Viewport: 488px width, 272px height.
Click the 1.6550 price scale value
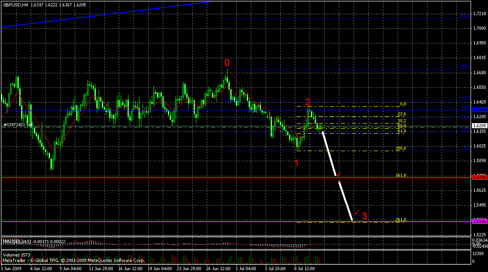tap(480, 87)
